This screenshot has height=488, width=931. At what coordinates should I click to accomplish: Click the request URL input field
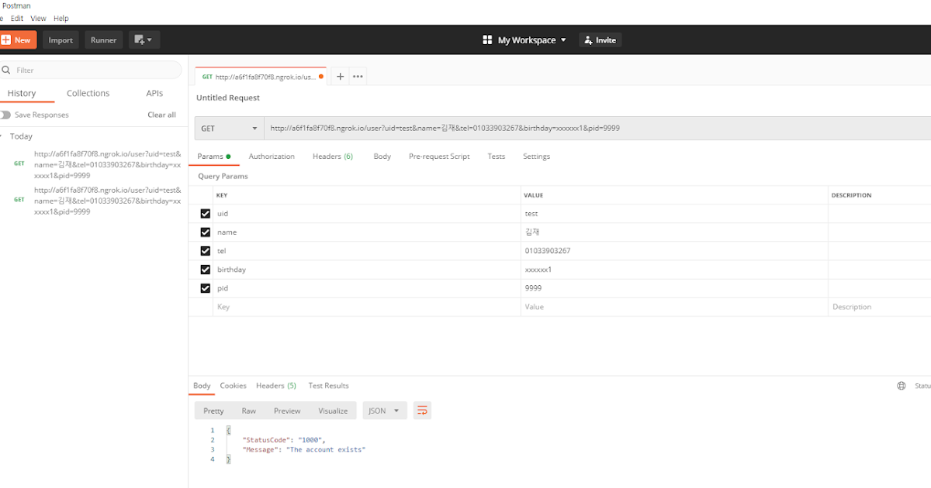tap(543, 128)
